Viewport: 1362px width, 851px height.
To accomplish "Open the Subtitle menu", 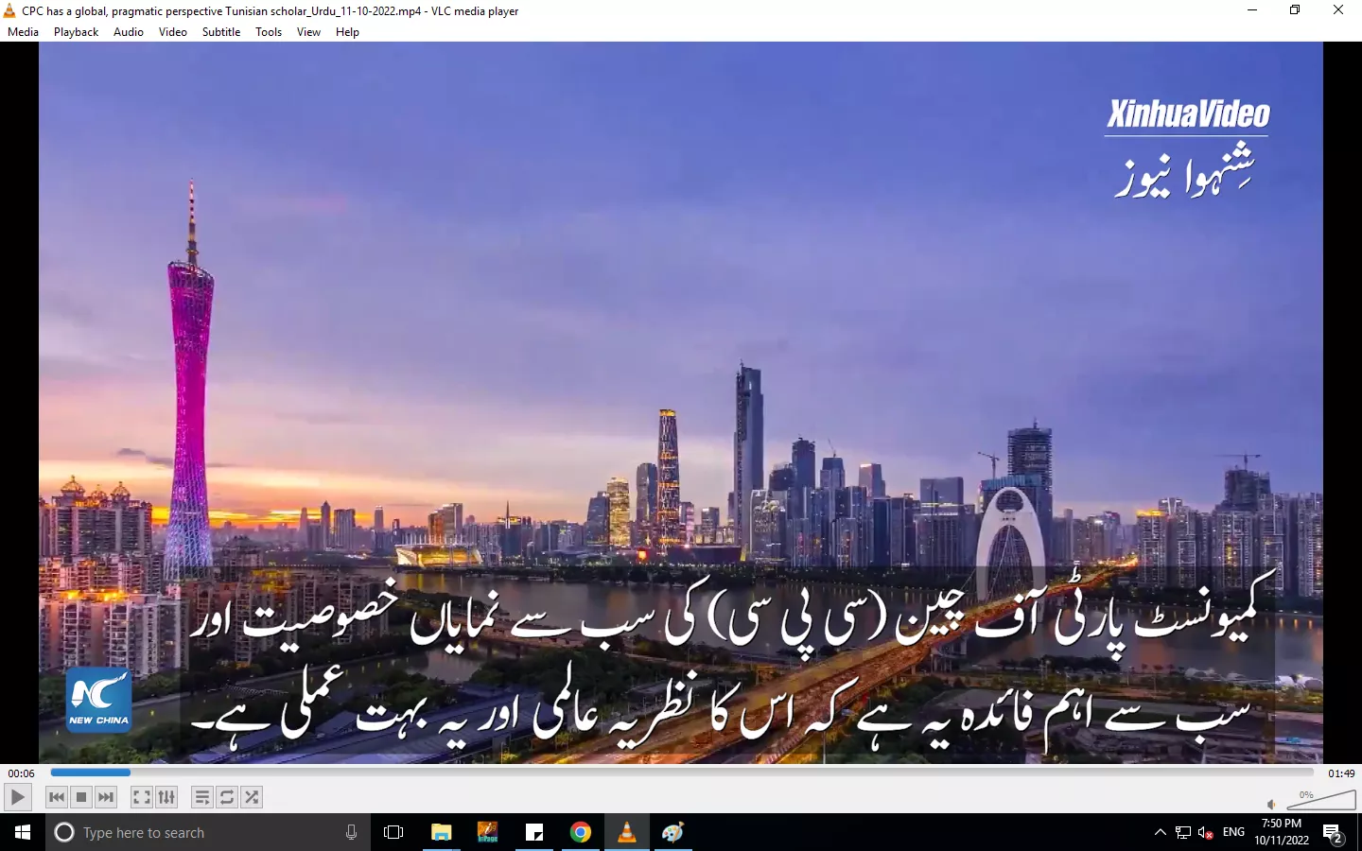I will point(220,31).
